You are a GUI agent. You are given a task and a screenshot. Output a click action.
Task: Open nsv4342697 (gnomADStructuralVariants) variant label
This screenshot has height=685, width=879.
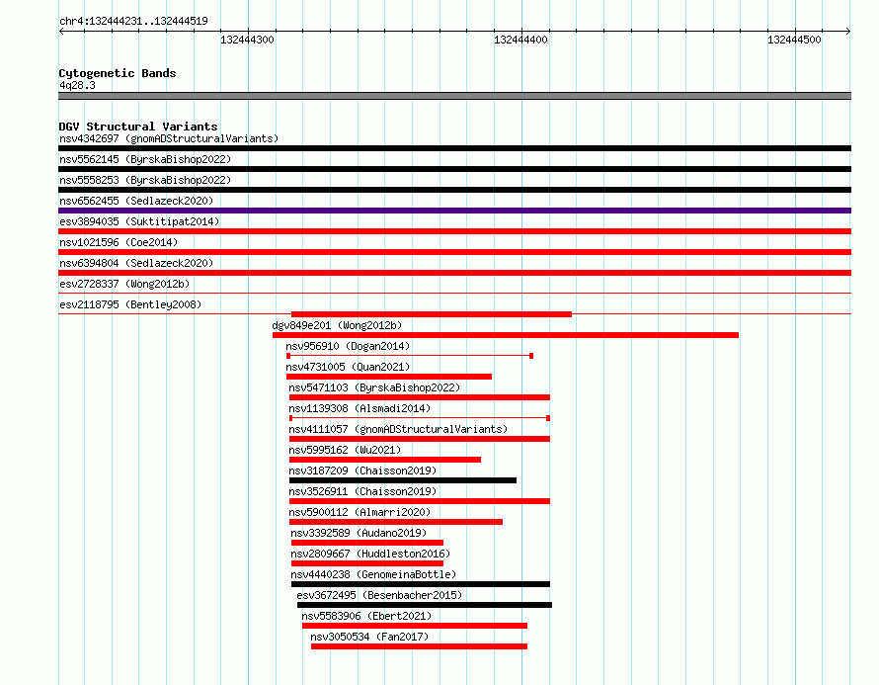[169, 138]
